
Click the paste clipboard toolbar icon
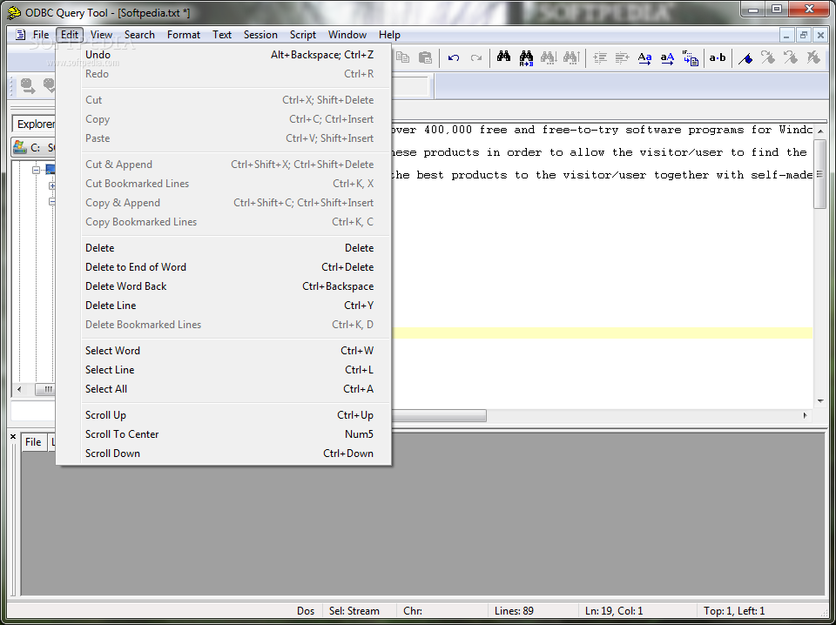(425, 57)
